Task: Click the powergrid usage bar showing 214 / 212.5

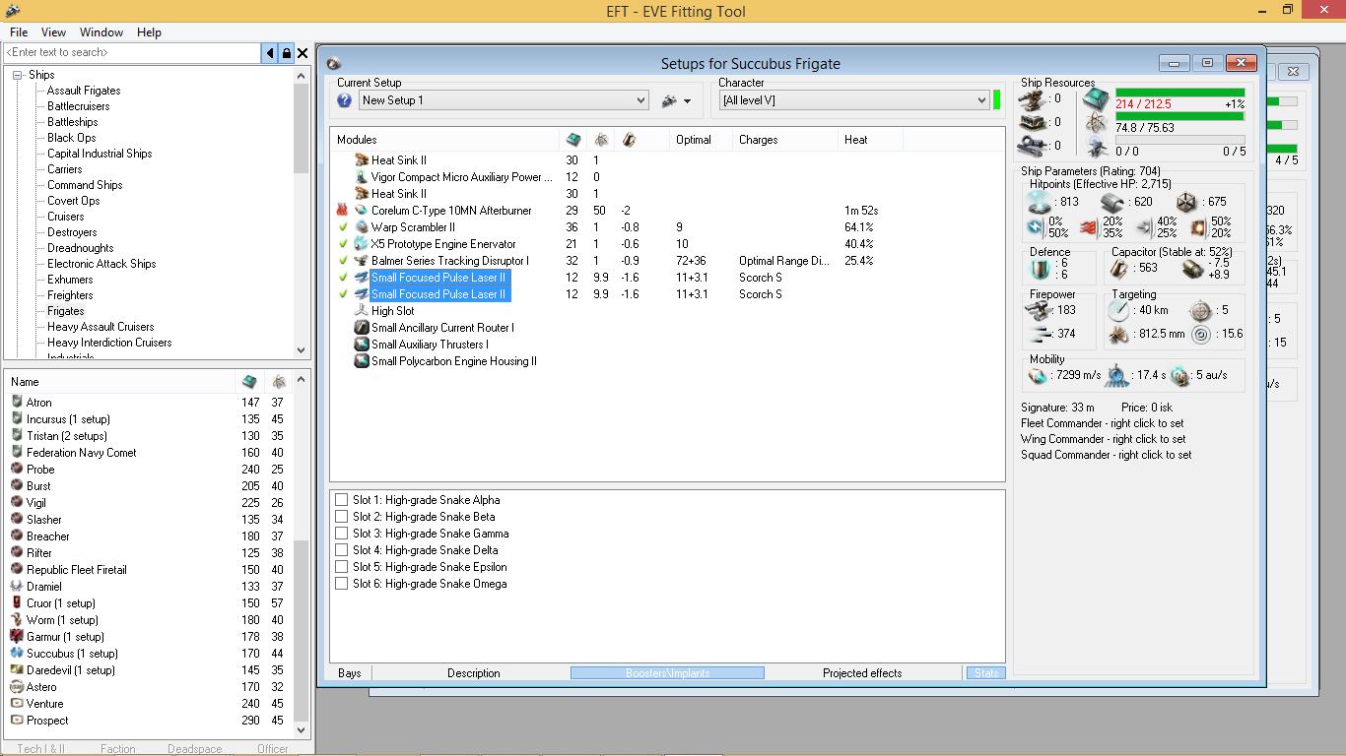Action: 1179,93
